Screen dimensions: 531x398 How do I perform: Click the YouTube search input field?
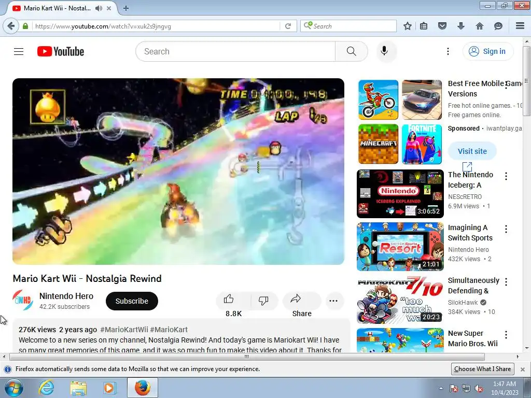click(x=236, y=51)
